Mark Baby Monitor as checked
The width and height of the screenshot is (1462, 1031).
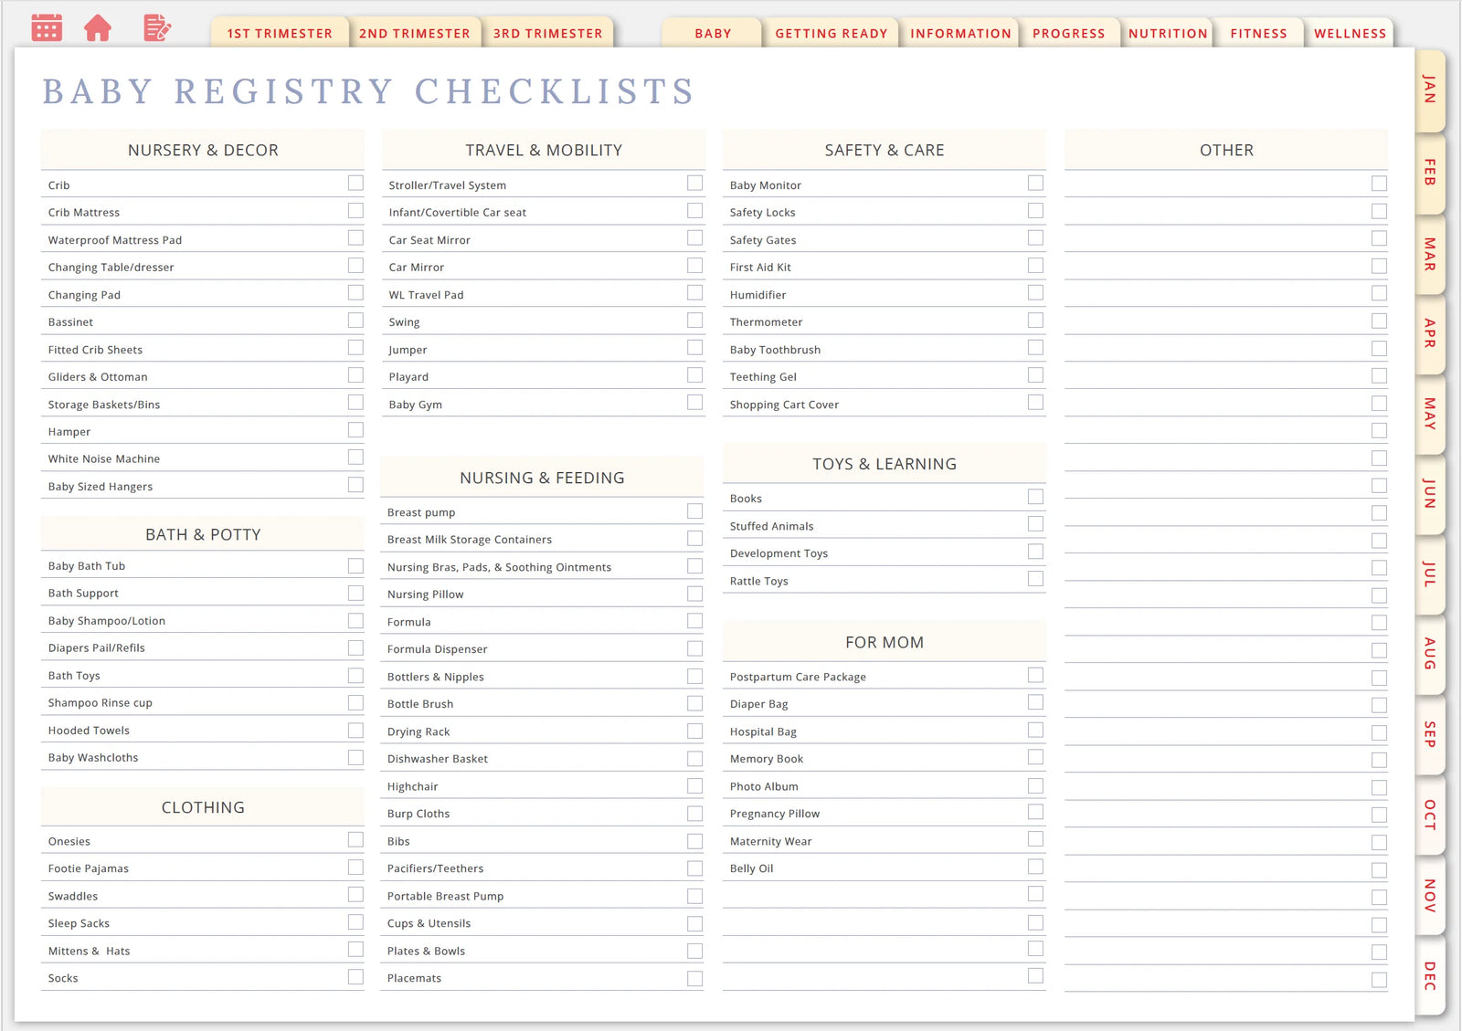[1035, 184]
